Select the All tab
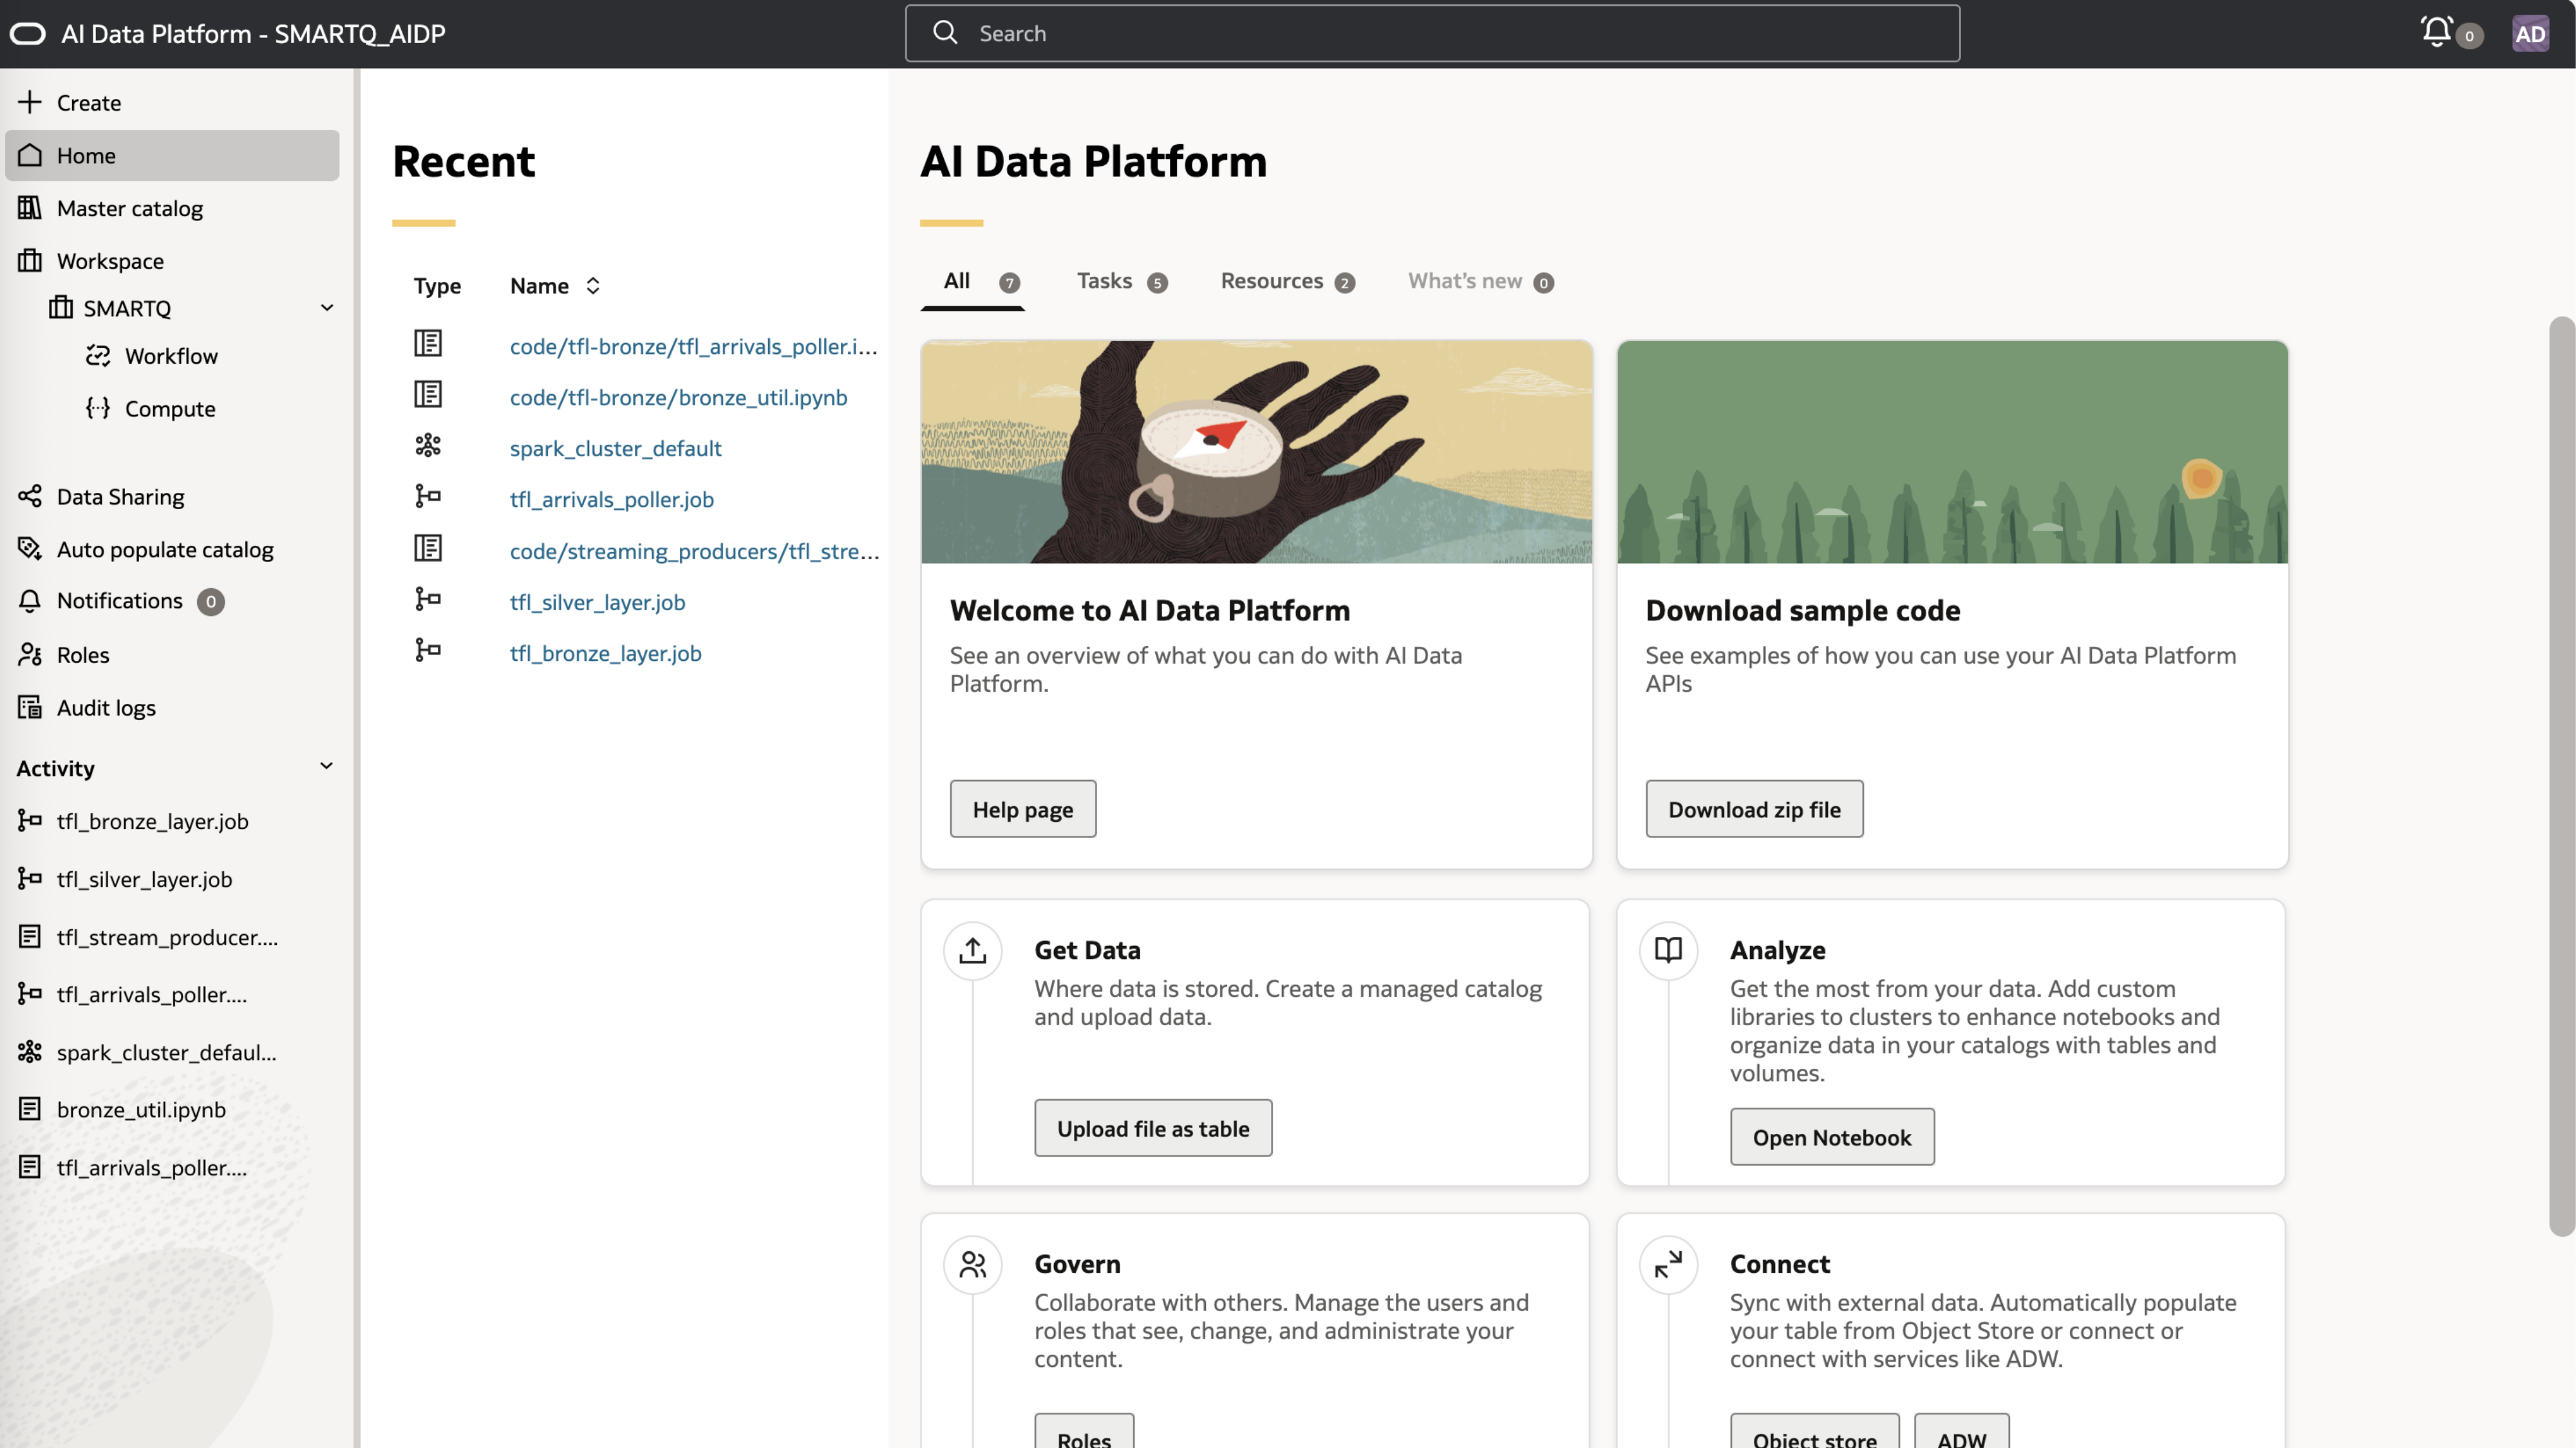This screenshot has height=1448, width=2576. (x=972, y=282)
